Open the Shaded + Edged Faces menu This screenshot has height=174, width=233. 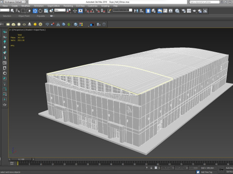pos(35,30)
